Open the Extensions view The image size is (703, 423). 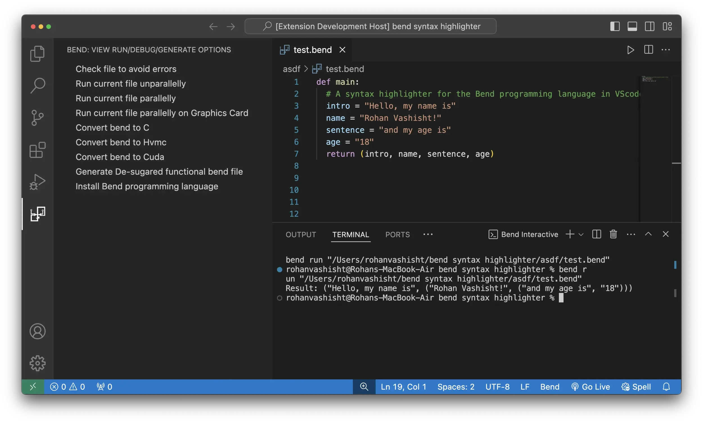point(37,150)
